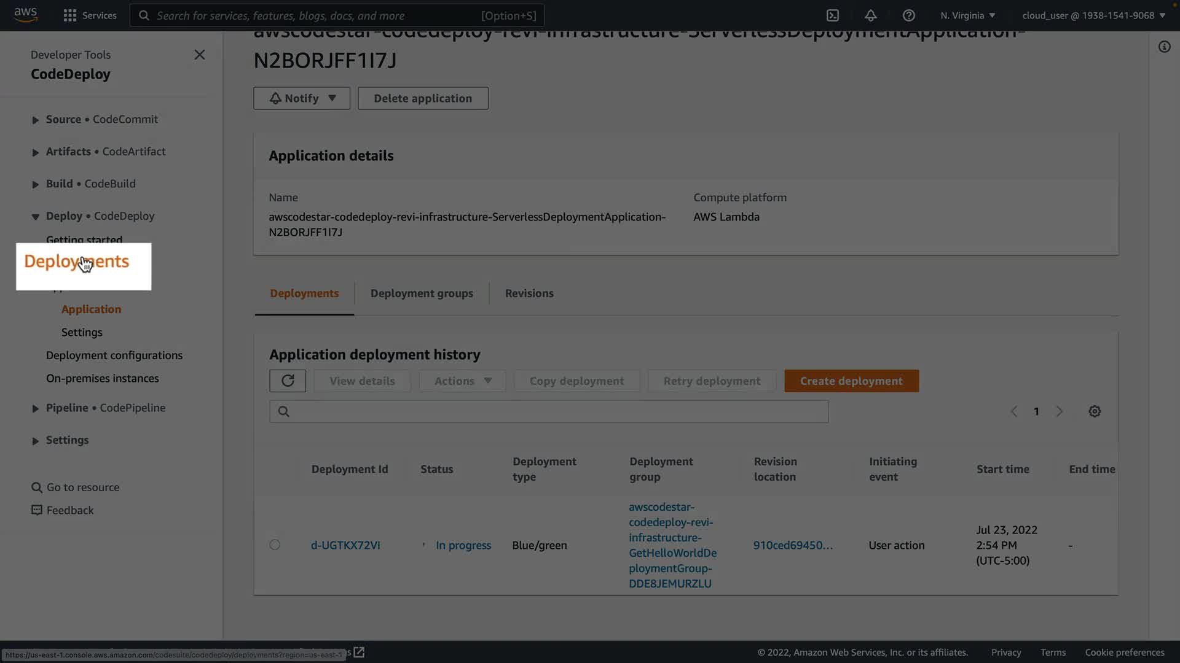Close the Developer Tools sidebar
This screenshot has width=1180, height=663.
coord(200,55)
